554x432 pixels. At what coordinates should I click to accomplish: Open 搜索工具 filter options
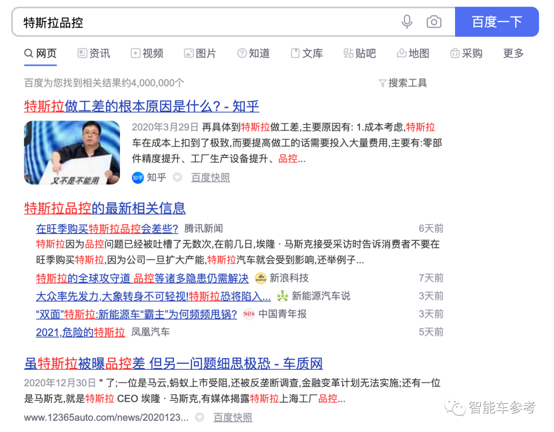(x=403, y=83)
